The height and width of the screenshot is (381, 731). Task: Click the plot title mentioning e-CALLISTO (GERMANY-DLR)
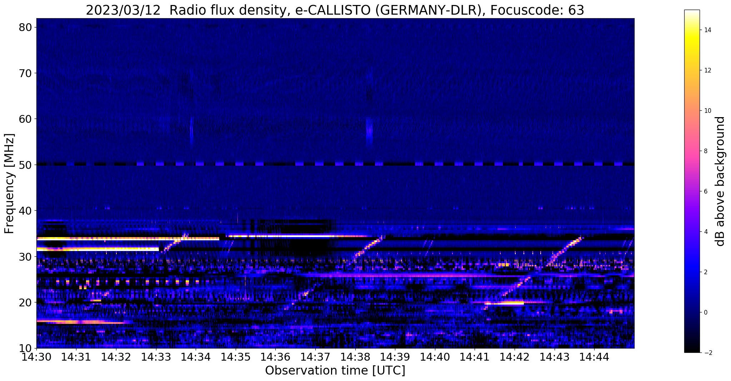[x=335, y=10]
